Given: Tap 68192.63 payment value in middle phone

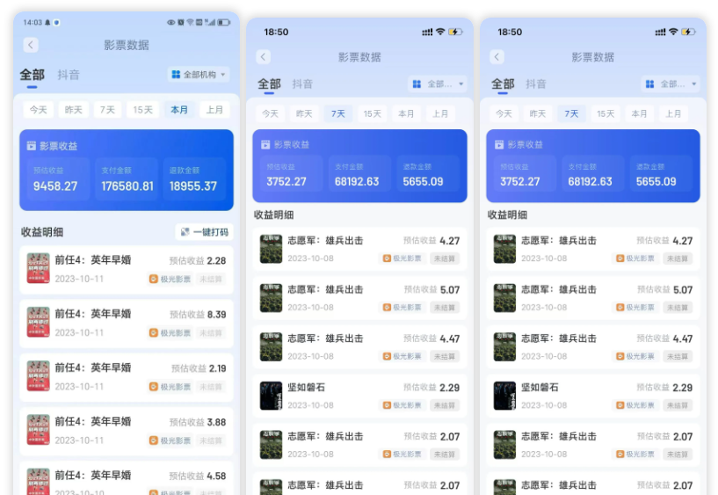Looking at the screenshot, I should click(357, 182).
